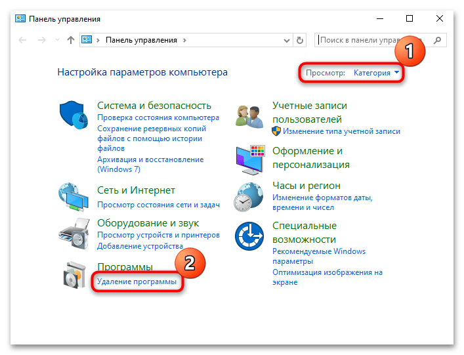
Task: Maximize the Control Panel window
Action: pos(410,18)
